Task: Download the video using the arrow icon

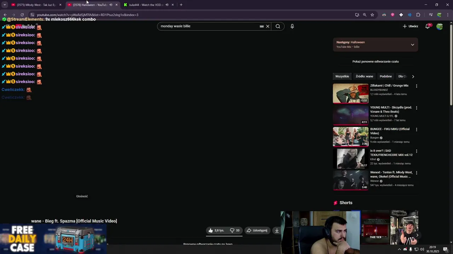Action: pyautogui.click(x=277, y=230)
